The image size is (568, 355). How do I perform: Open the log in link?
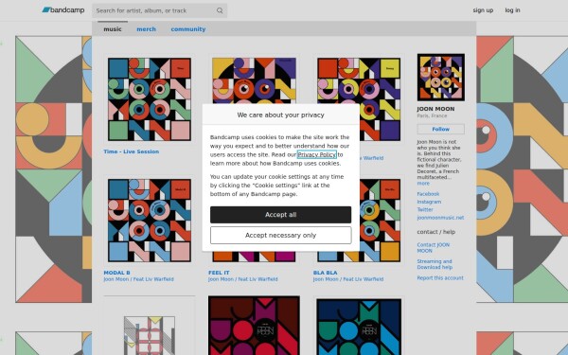tap(512, 10)
